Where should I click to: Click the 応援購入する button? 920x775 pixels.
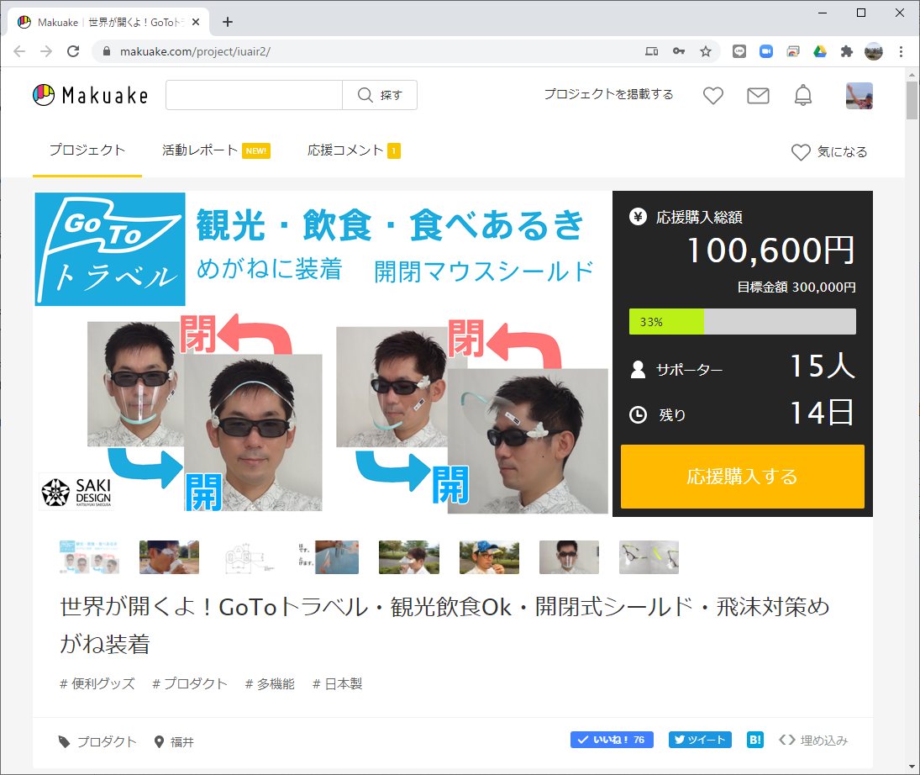(x=742, y=476)
